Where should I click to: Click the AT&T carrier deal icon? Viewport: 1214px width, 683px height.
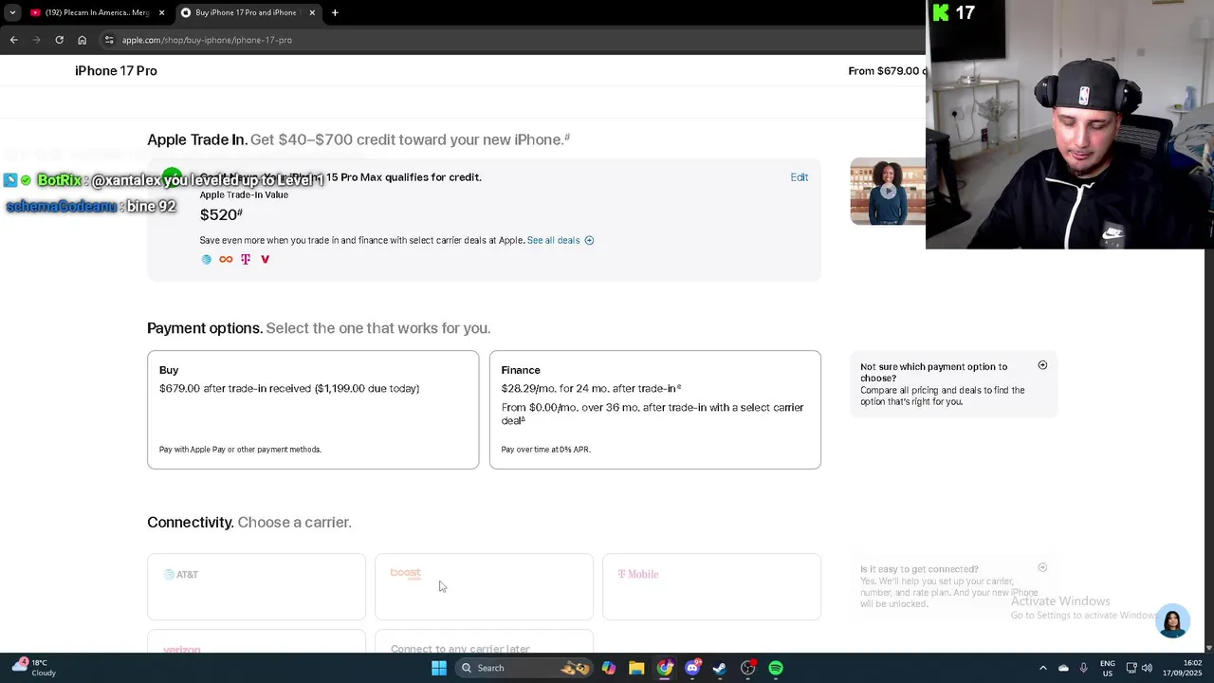click(x=206, y=259)
